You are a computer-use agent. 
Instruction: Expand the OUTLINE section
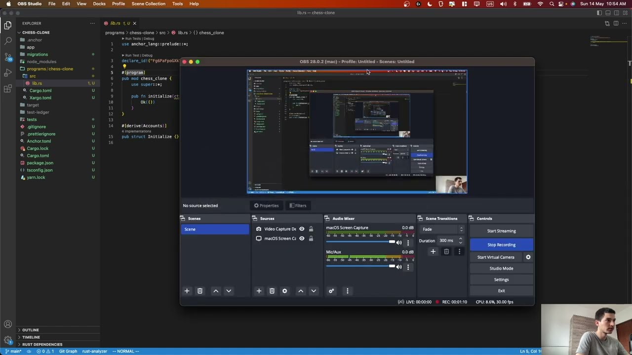pyautogui.click(x=30, y=330)
